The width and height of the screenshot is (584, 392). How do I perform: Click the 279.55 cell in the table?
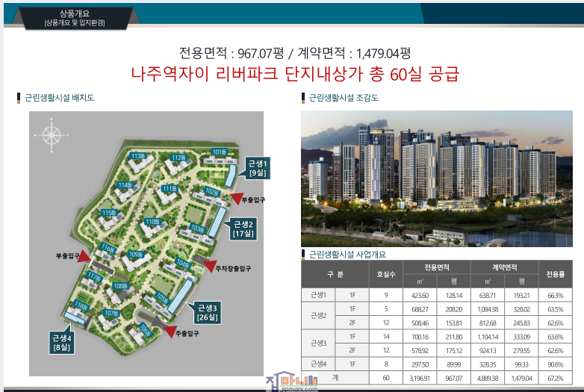pos(521,351)
